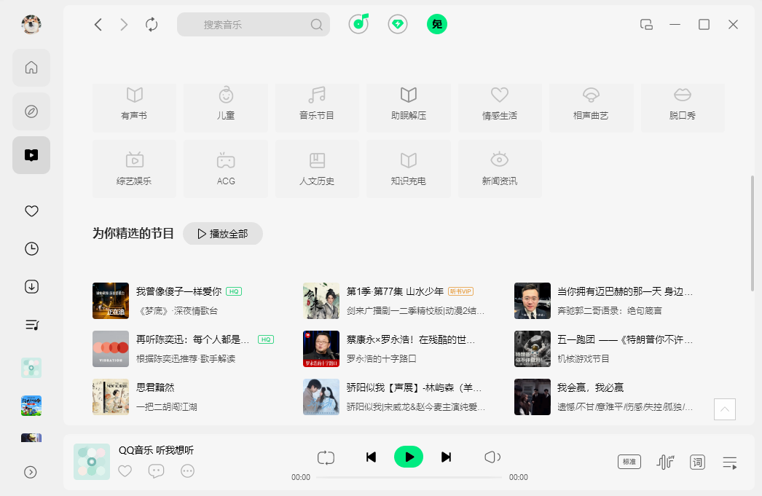
Task: Open recently played clock icon
Action: tap(31, 249)
